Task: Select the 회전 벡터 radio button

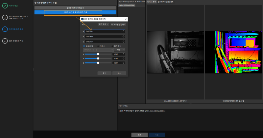Action: pyautogui.click(x=112, y=46)
